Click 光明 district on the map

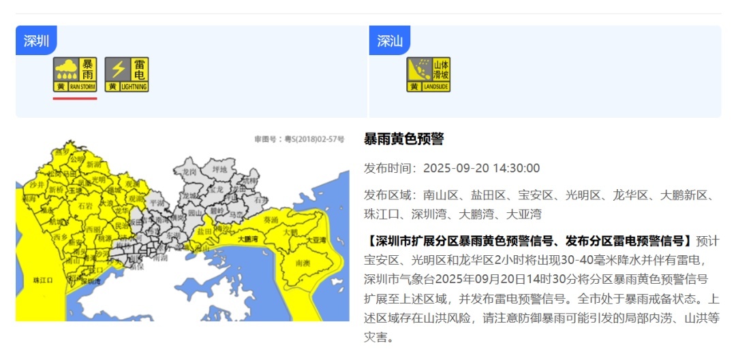tap(98, 180)
